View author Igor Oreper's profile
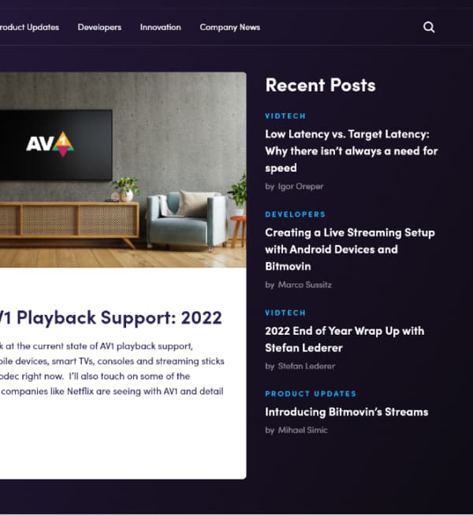Image resolution: width=473 pixels, height=515 pixels. pyautogui.click(x=301, y=187)
